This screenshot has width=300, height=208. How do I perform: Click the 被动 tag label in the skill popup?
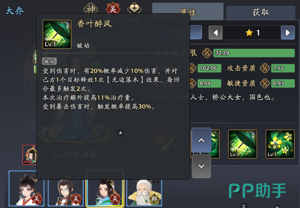49,61
